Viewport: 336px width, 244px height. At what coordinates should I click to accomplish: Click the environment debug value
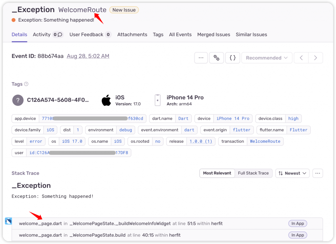126,130
